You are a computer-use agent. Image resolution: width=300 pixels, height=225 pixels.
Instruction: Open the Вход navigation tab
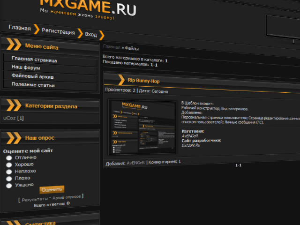tap(91, 34)
